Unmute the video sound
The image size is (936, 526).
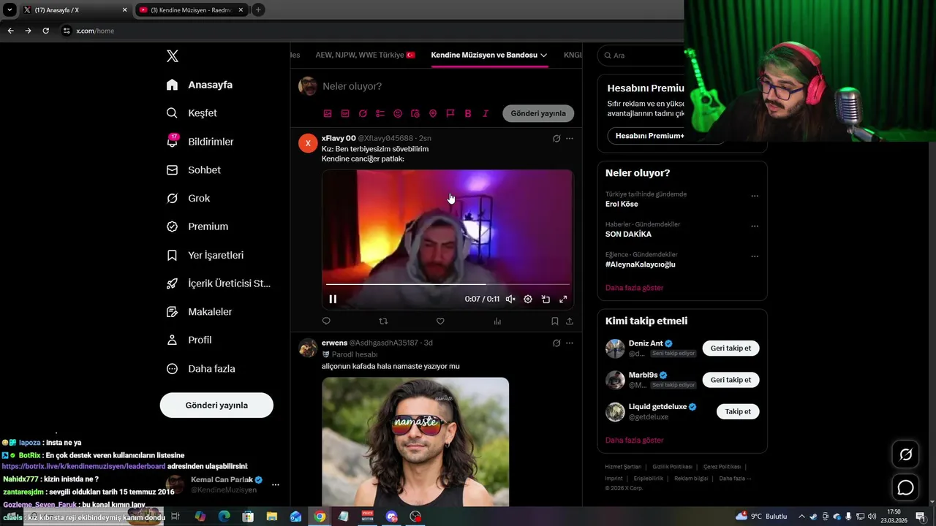point(510,299)
